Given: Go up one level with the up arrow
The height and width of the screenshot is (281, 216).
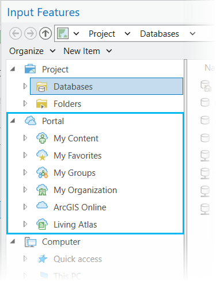Looking at the screenshot, I should [x=46, y=33].
